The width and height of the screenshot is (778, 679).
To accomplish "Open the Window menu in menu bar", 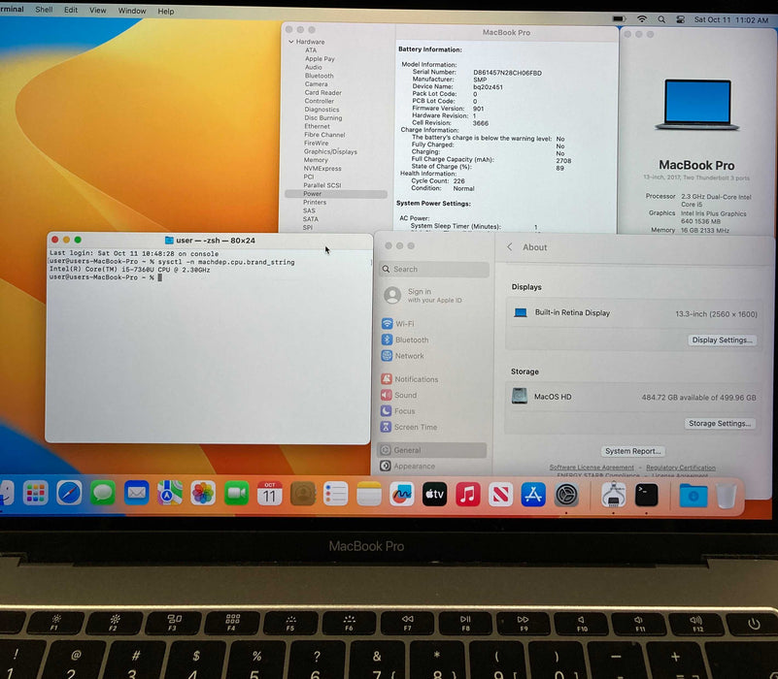I will coord(132,11).
